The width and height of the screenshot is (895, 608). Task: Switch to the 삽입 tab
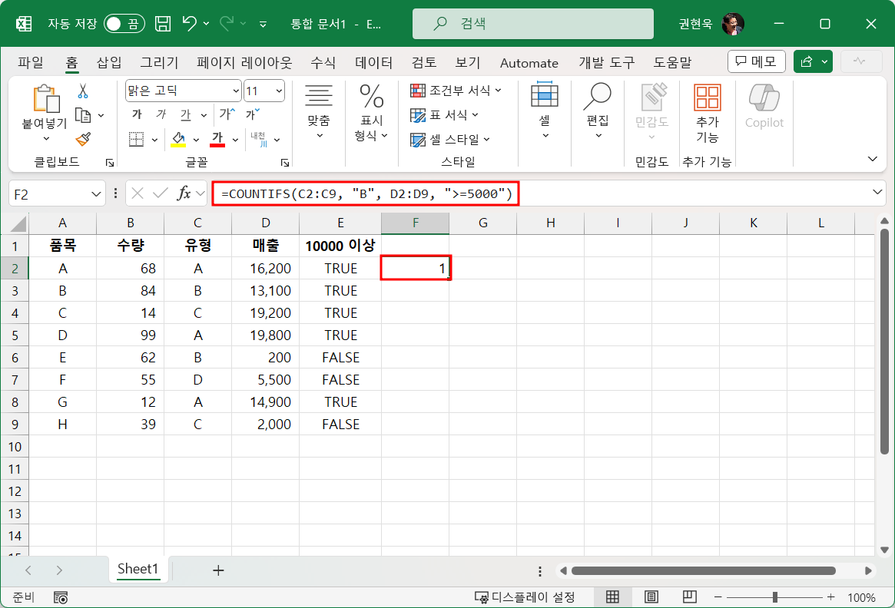[x=109, y=63]
